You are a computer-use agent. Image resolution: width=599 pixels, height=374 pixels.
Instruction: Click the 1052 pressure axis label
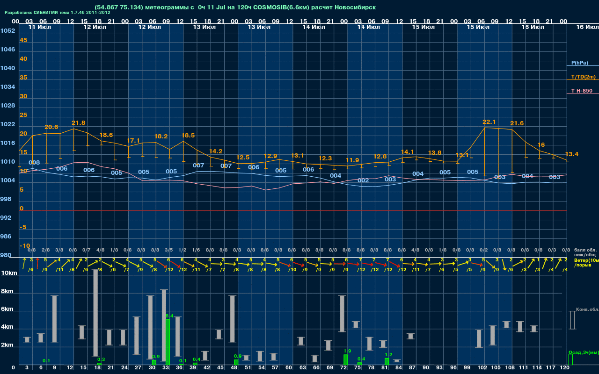tap(8, 31)
